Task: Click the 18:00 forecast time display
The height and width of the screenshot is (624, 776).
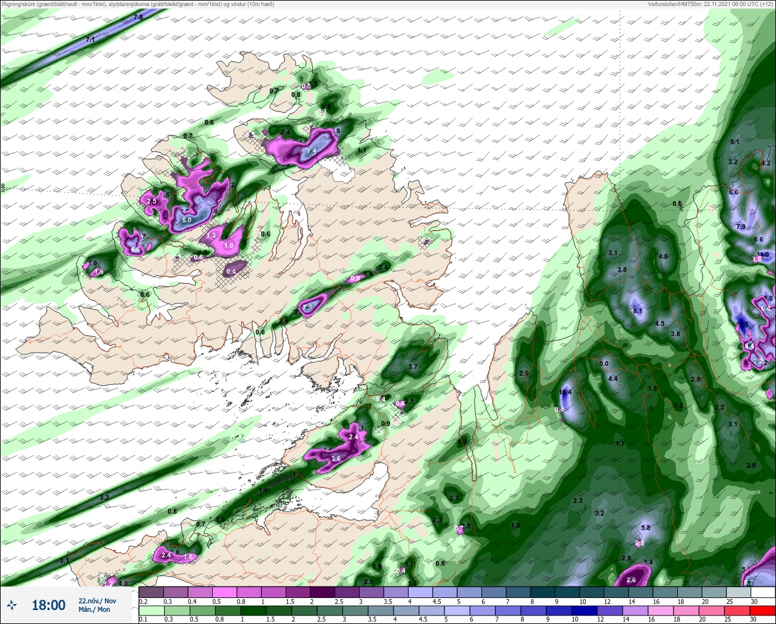Action: pos(48,605)
